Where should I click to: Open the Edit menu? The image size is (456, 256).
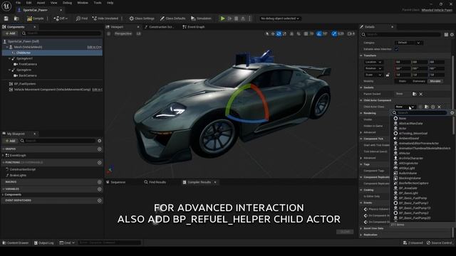pos(28,3)
